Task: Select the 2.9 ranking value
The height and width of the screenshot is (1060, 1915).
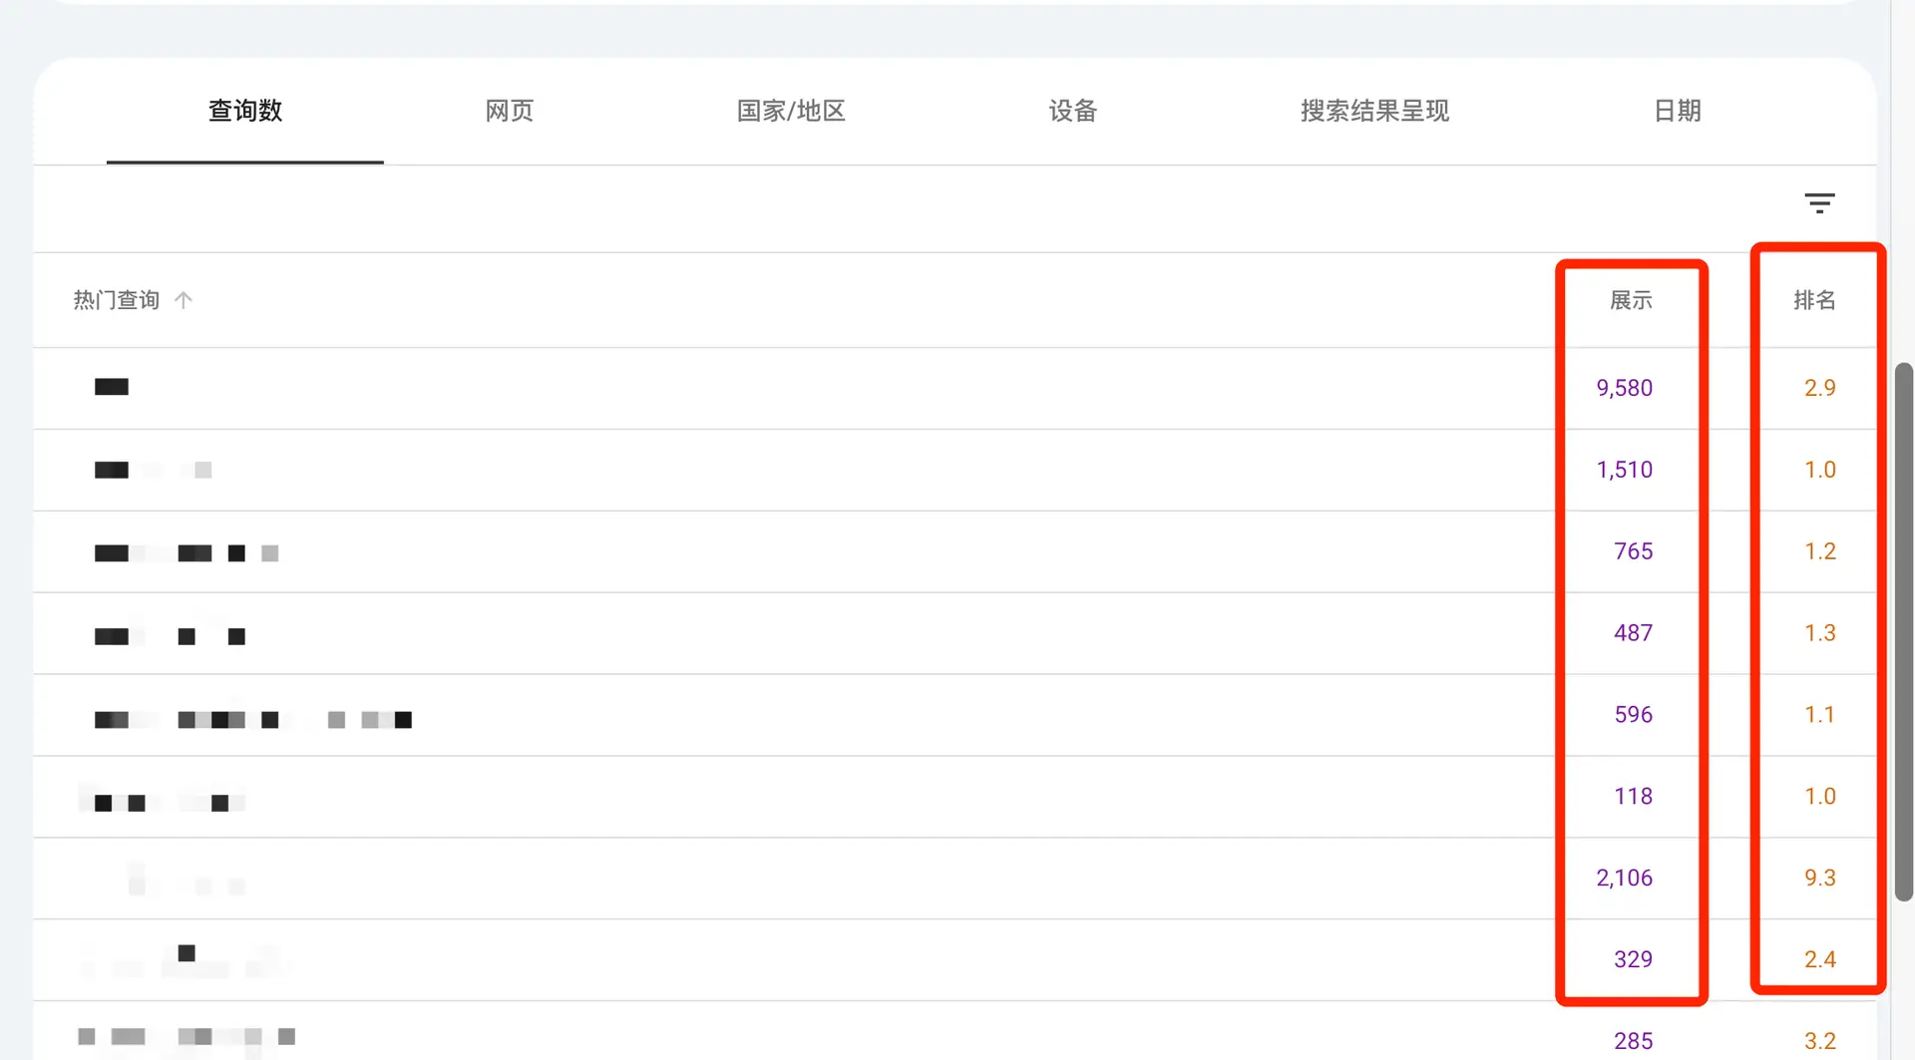Action: (x=1820, y=388)
